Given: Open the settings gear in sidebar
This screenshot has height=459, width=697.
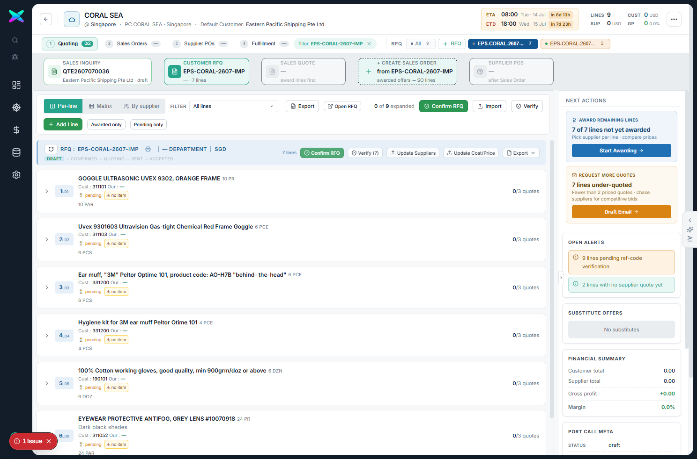Looking at the screenshot, I should click(x=16, y=175).
